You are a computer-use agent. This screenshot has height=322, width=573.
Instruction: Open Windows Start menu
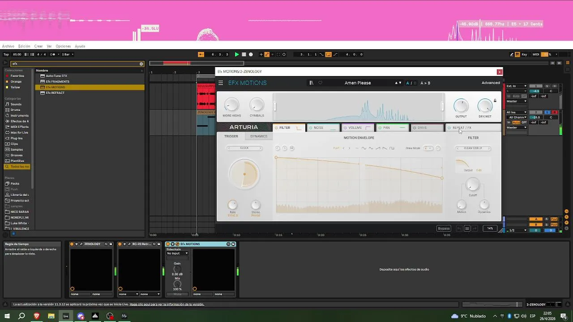click(x=7, y=316)
